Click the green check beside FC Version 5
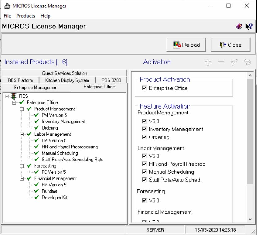 point(36,172)
